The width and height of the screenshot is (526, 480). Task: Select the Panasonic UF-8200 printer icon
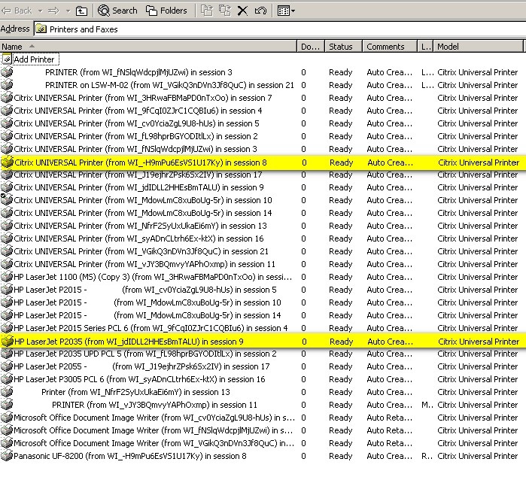7,455
